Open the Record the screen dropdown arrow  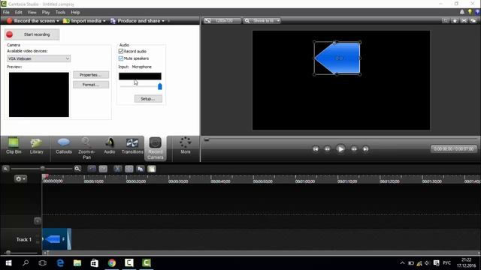point(58,21)
